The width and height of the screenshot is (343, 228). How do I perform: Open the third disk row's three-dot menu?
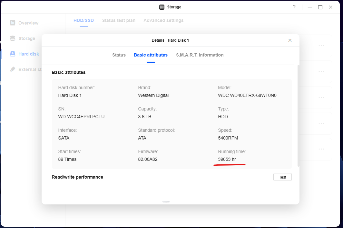point(321,97)
